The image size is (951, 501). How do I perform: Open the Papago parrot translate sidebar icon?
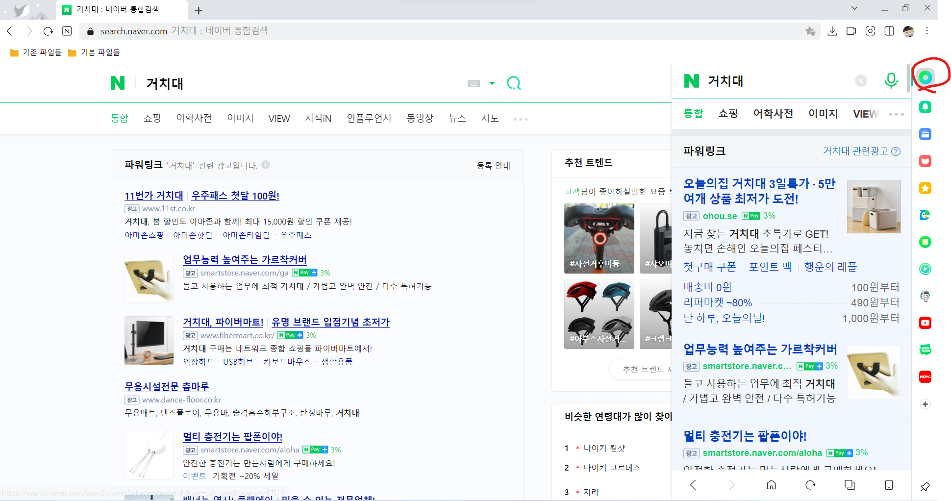coord(925,215)
